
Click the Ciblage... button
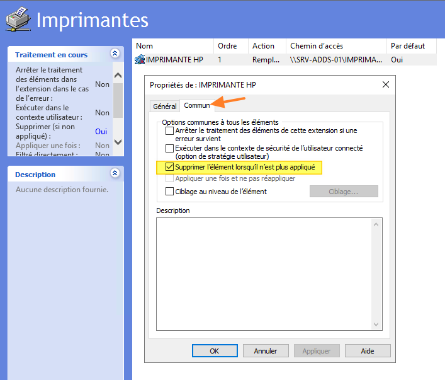(344, 192)
